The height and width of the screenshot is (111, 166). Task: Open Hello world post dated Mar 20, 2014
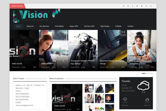(x=46, y=64)
